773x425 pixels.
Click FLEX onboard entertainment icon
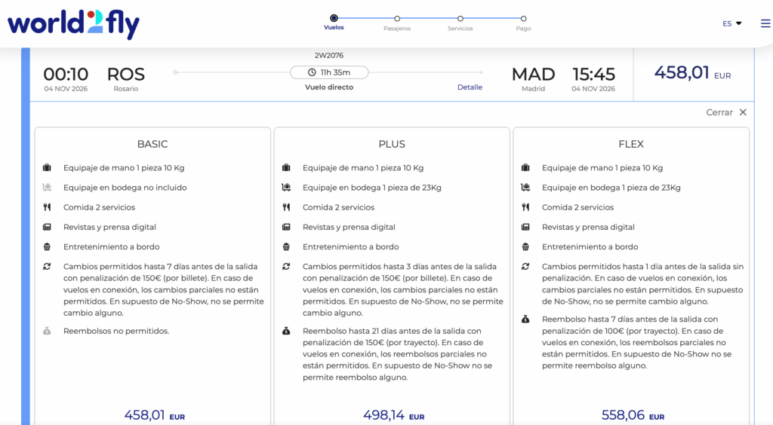525,246
